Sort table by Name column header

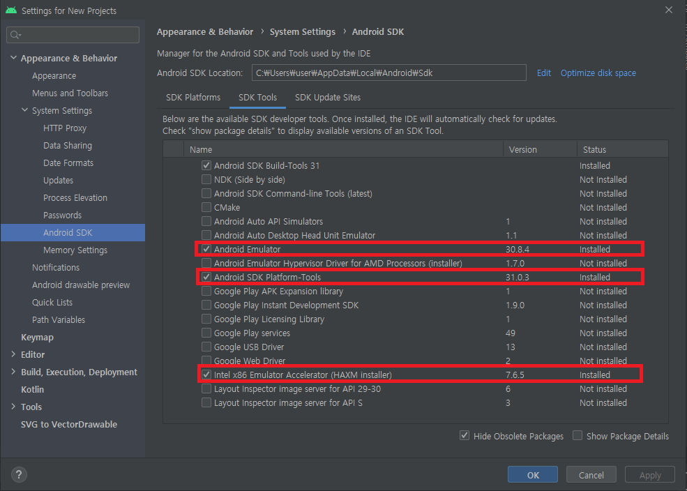(x=343, y=150)
